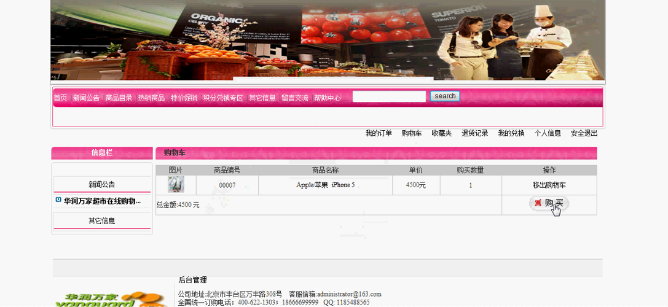Open the 后台管理 admin link
The width and height of the screenshot is (668, 307).
click(x=192, y=280)
